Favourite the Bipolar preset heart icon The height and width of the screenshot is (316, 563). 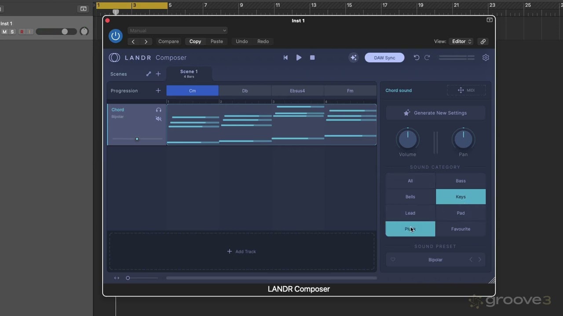(393, 260)
